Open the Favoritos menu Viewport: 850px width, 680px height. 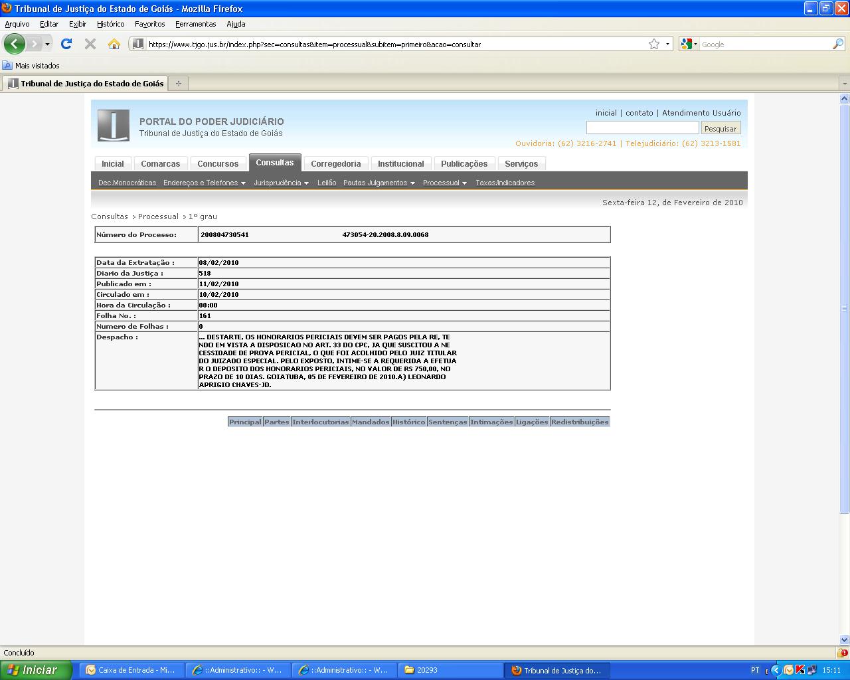tap(149, 24)
